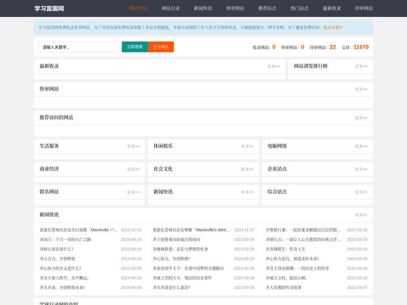Open 新闻快讯 in the top navigation
This screenshot has width=407, height=305.
click(x=203, y=8)
